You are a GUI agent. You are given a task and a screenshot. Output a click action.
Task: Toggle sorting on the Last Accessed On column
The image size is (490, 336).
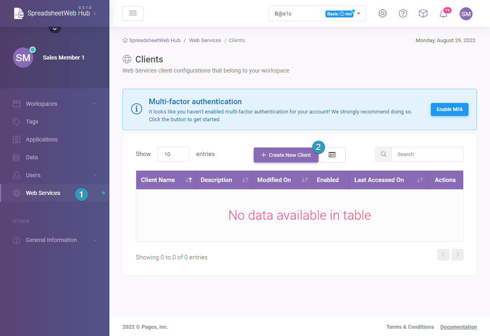[x=419, y=180]
